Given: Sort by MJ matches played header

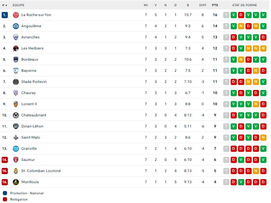Looking at the screenshot, I should [x=145, y=5].
